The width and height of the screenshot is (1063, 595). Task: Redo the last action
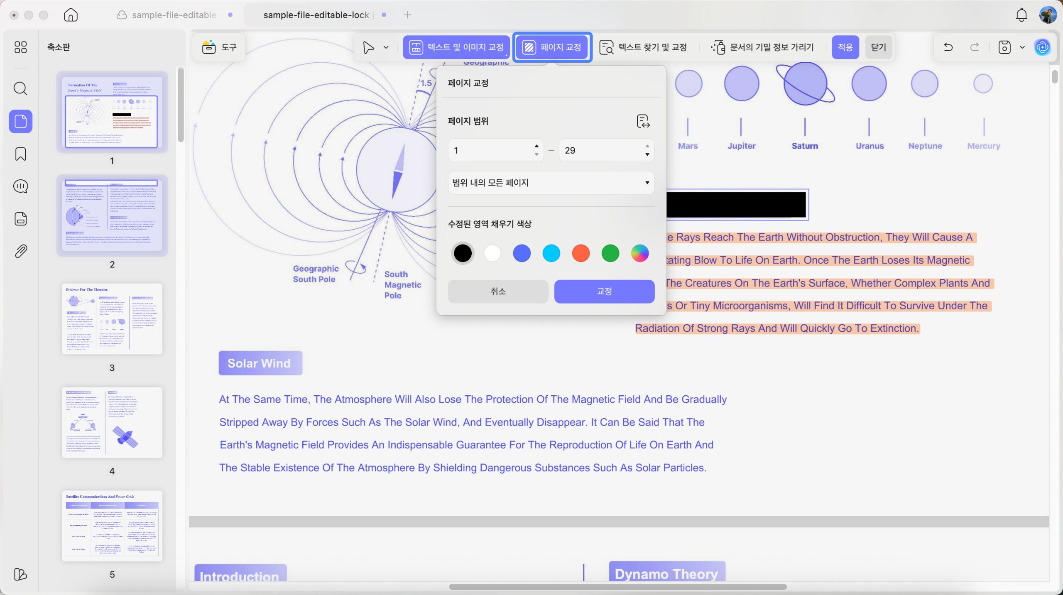[975, 47]
